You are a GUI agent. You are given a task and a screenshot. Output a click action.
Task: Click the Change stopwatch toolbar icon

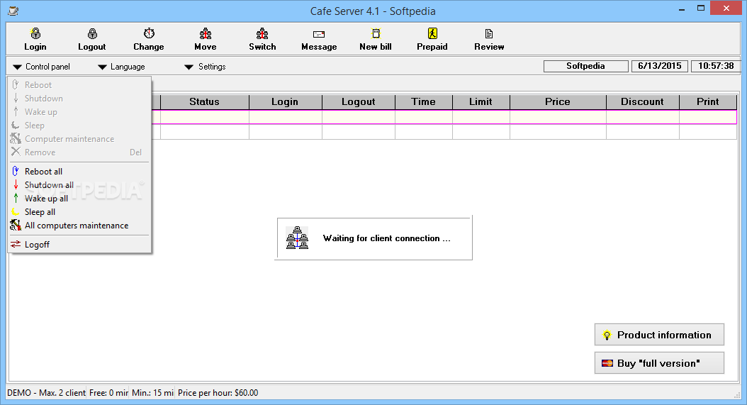coord(149,33)
